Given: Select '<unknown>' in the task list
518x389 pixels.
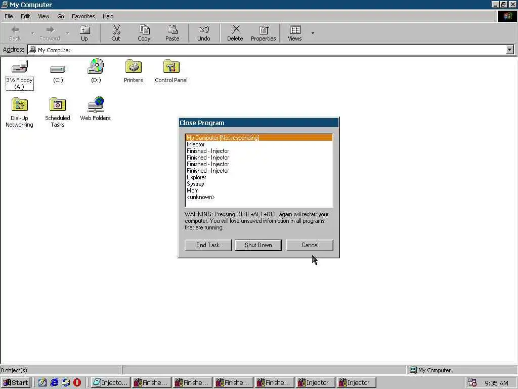Looking at the screenshot, I should coord(259,197).
